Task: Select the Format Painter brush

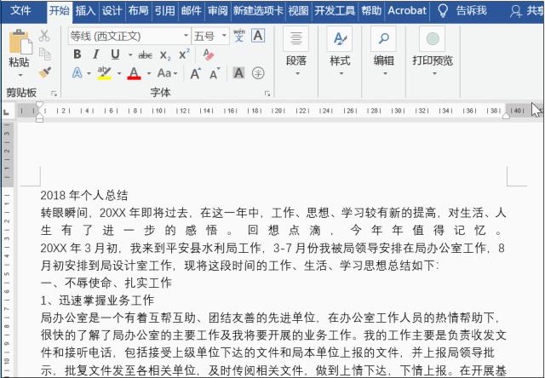Action: pyautogui.click(x=45, y=73)
